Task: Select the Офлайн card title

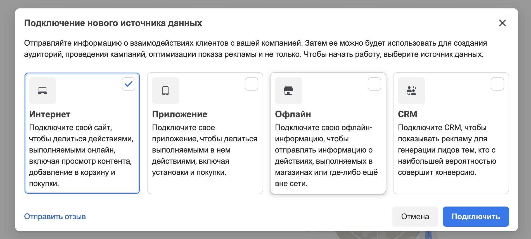Action: [293, 114]
